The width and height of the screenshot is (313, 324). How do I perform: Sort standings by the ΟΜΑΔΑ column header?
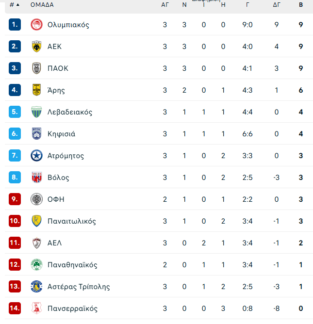42,4
